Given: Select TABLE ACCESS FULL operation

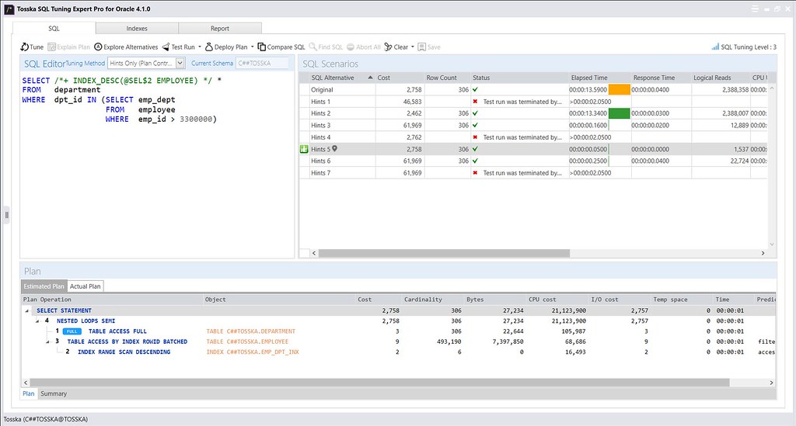Looking at the screenshot, I should [117, 331].
